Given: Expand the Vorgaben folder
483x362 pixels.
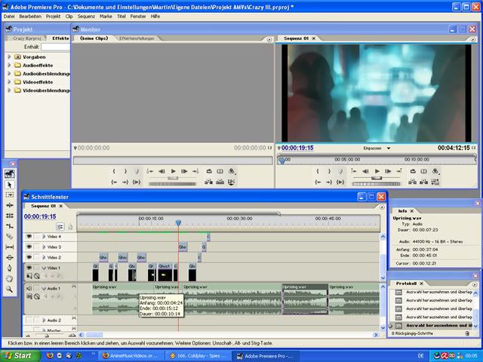Looking at the screenshot, I should (x=9, y=57).
